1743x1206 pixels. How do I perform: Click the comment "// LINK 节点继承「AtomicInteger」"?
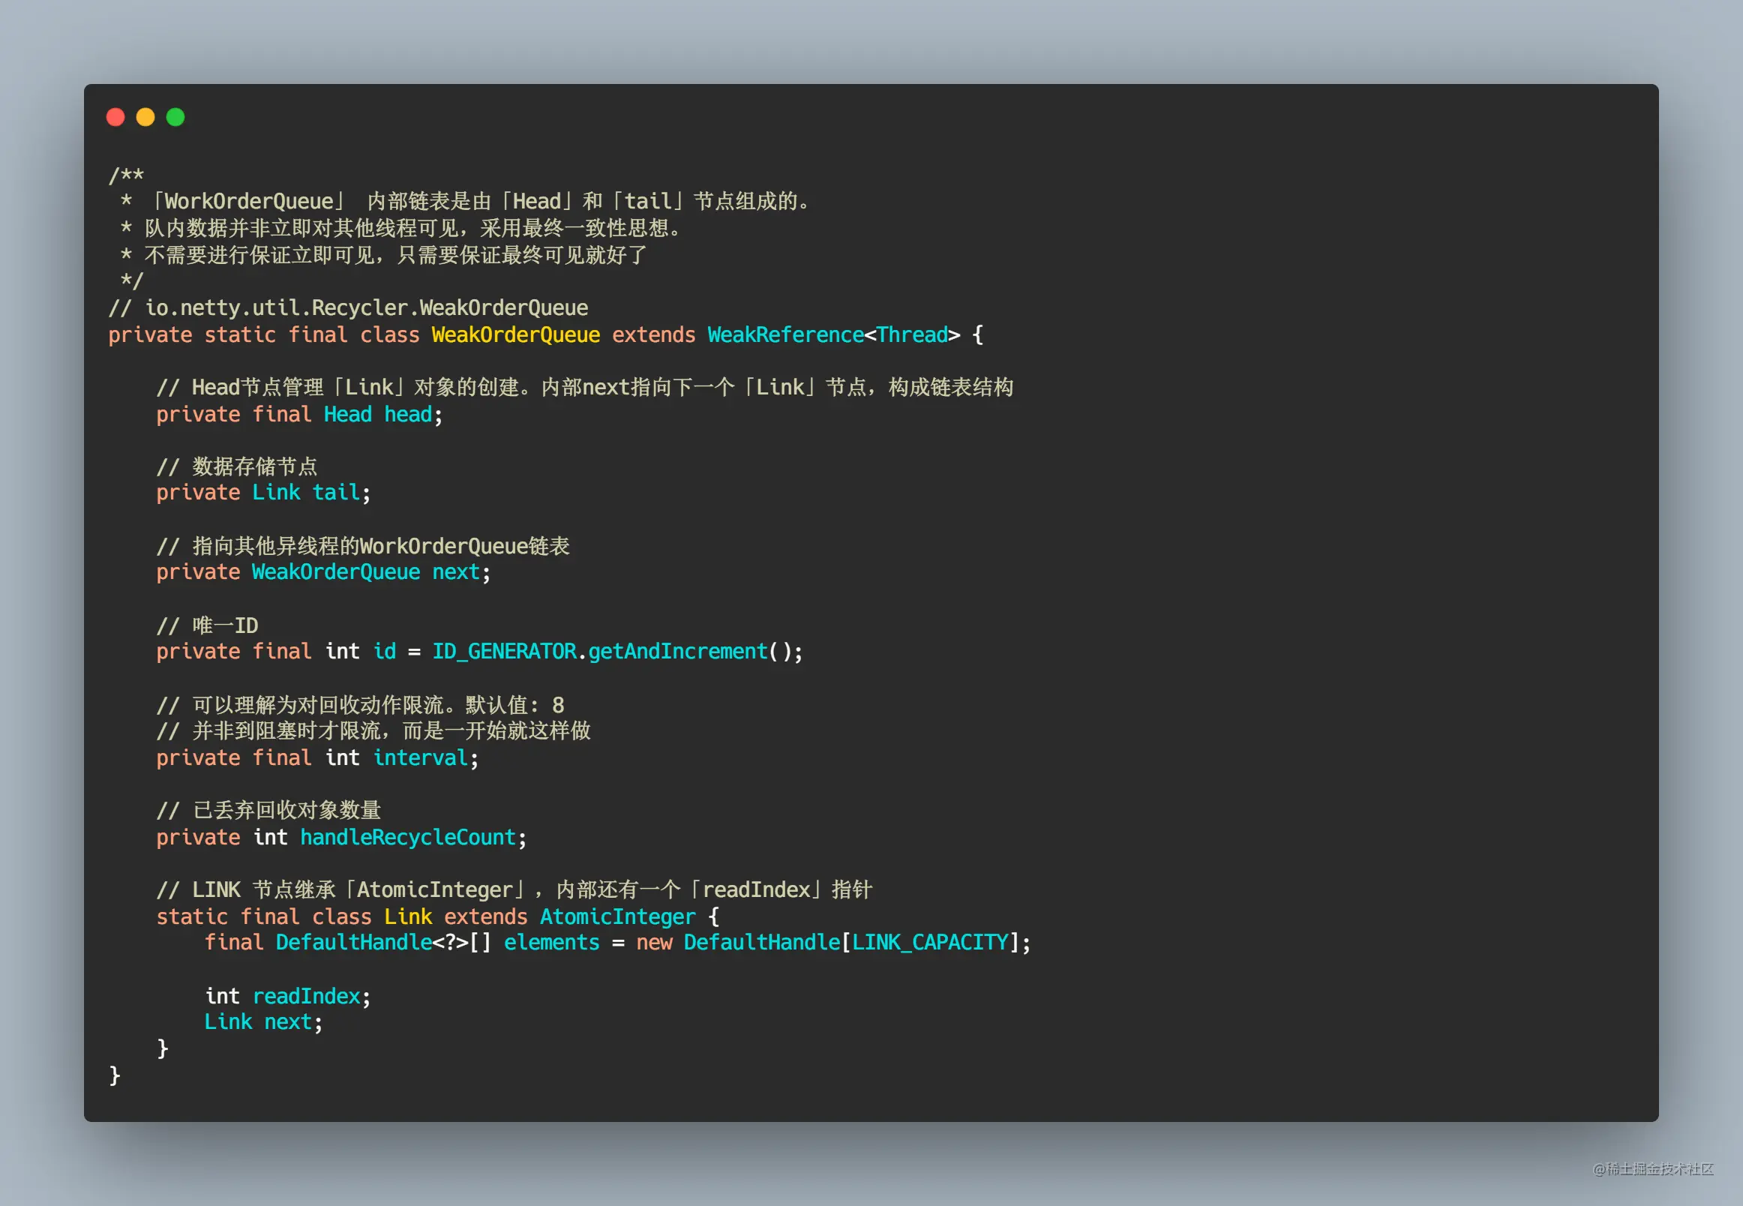point(514,889)
